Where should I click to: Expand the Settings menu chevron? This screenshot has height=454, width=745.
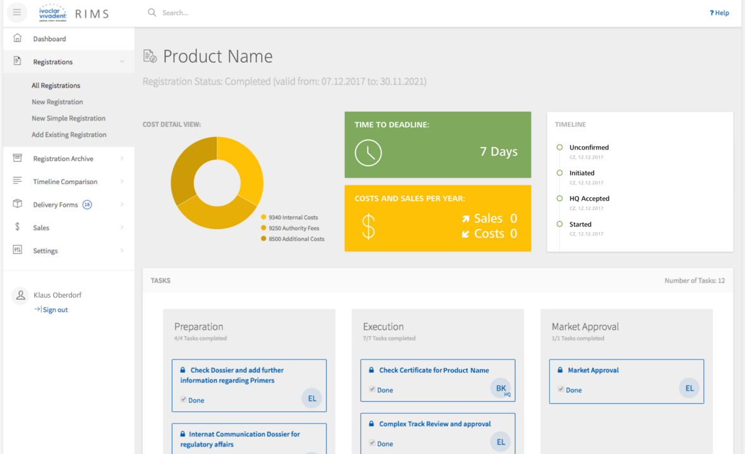pos(122,250)
